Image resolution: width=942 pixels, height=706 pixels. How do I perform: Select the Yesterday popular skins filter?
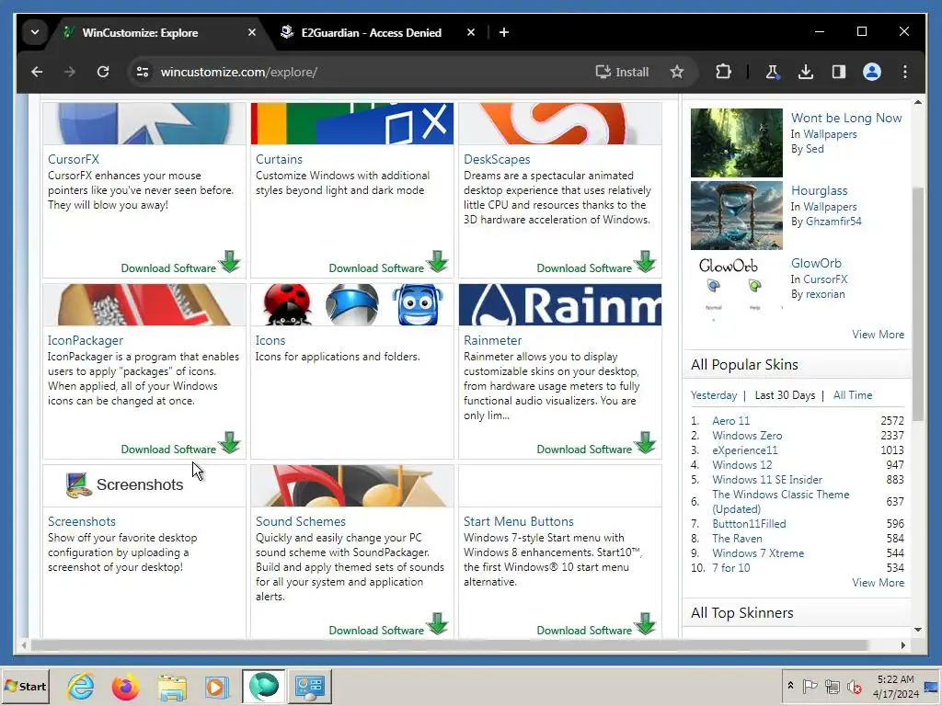click(714, 395)
